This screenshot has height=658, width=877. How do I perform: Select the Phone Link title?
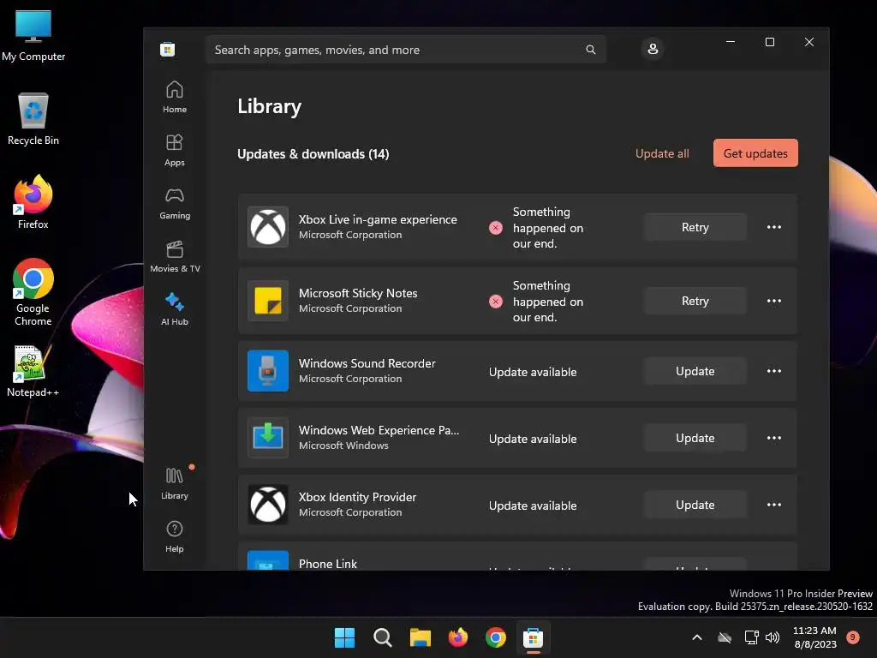(328, 563)
